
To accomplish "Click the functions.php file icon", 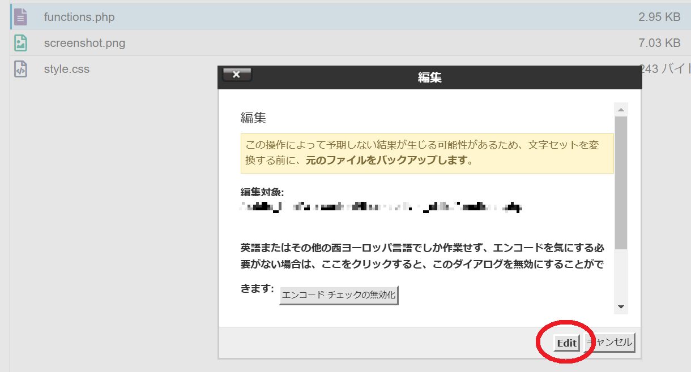I will (20, 17).
